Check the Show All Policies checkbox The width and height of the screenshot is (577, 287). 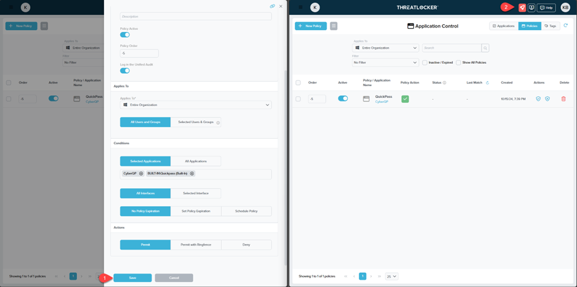458,63
